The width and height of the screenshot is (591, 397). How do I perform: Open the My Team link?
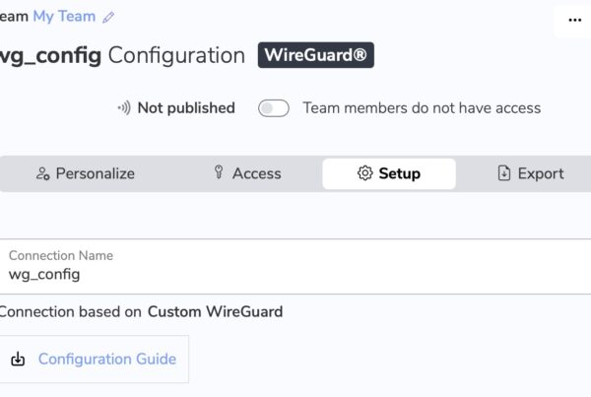(x=64, y=17)
